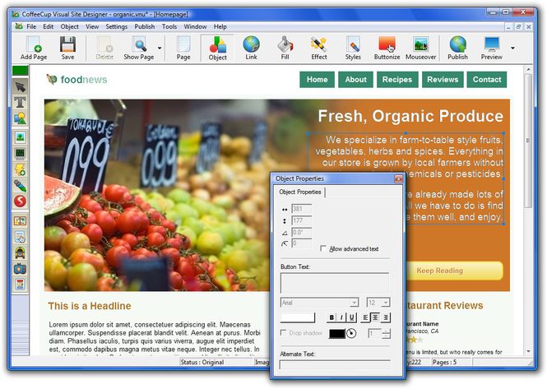
Task: Toggle Italic in Object Properties
Action: click(x=341, y=317)
